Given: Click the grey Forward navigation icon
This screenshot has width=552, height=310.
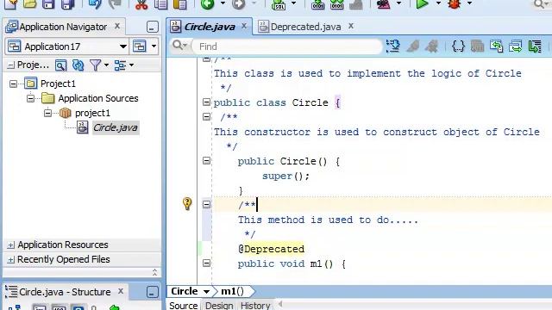Looking at the screenshot, I should (238, 4).
